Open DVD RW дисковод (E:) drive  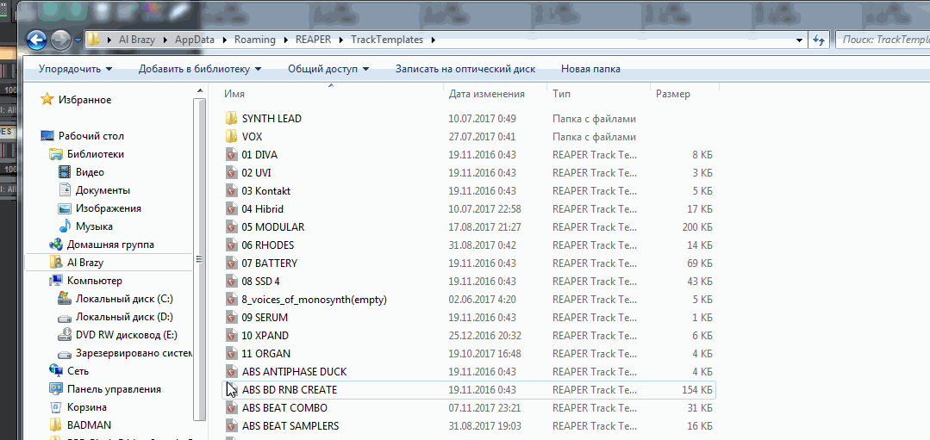coord(127,335)
